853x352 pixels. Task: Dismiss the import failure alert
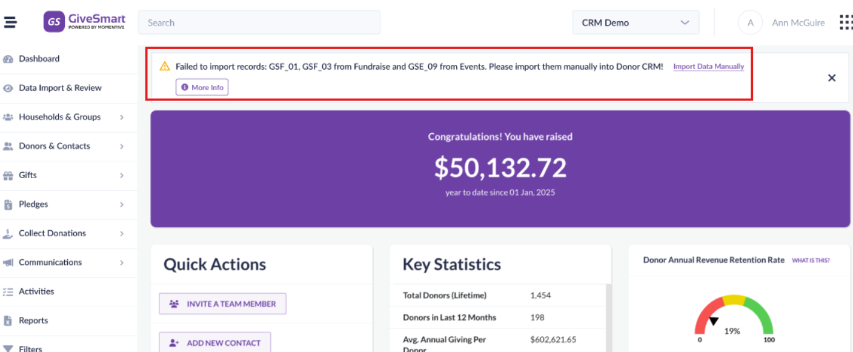(x=831, y=78)
